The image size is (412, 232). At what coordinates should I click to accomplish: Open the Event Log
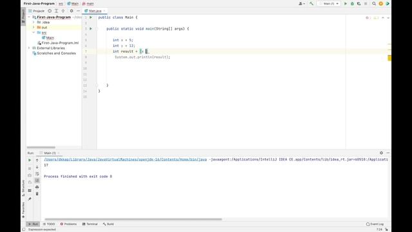tap(375, 224)
